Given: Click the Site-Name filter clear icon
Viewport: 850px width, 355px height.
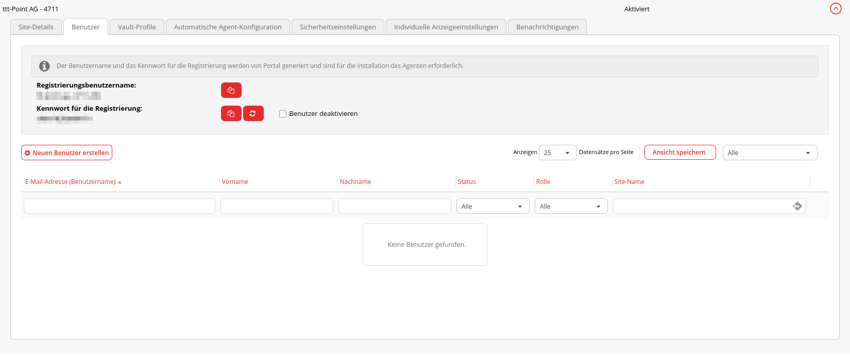Looking at the screenshot, I should click(797, 206).
